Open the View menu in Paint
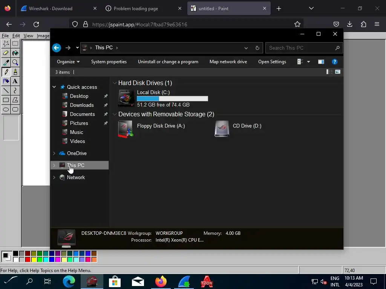 (28, 36)
